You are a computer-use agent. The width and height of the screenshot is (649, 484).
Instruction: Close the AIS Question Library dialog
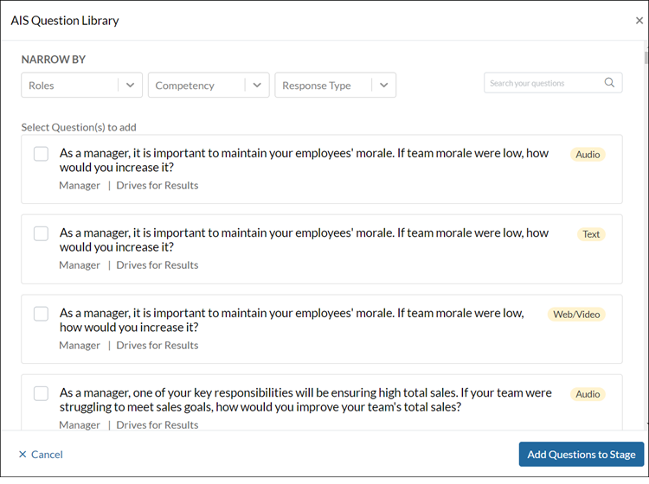coord(639,21)
